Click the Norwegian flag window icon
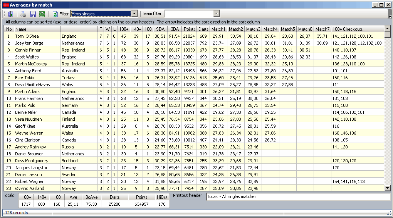 pyautogui.click(x=5, y=5)
